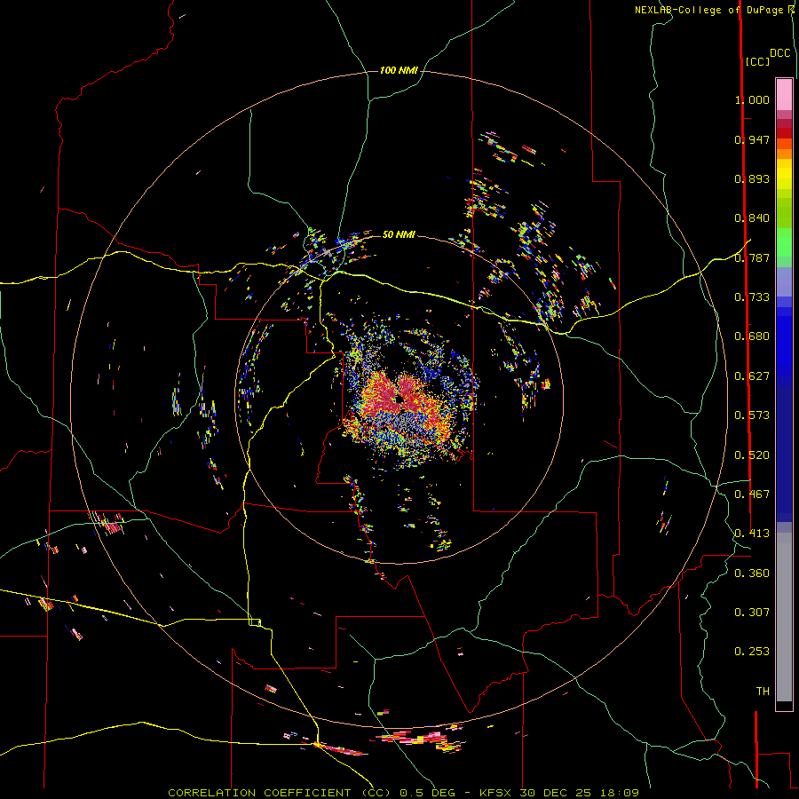Viewport: 799px width, 799px height.
Task: Pick the pink swatch atop the color bar
Action: tap(784, 94)
